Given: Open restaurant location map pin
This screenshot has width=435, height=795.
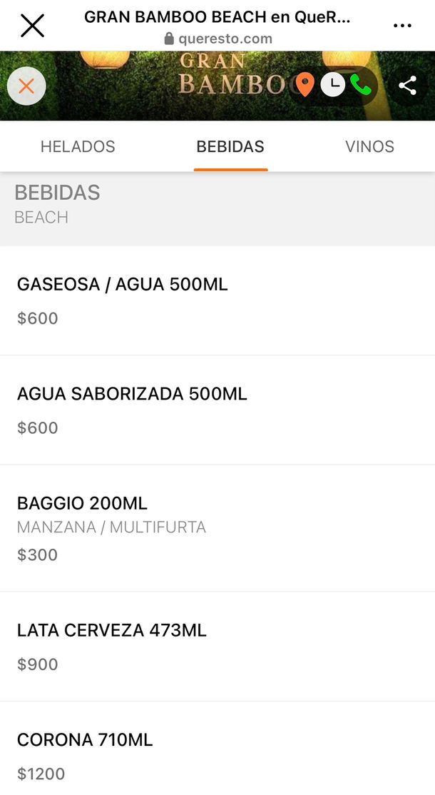Looking at the screenshot, I should (305, 86).
